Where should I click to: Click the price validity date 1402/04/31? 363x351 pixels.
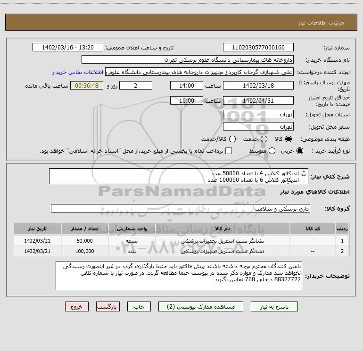coord(258,100)
